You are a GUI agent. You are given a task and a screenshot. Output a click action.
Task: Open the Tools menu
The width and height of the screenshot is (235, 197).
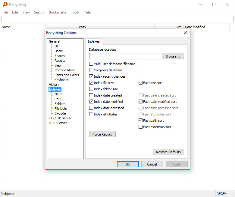point(75,12)
